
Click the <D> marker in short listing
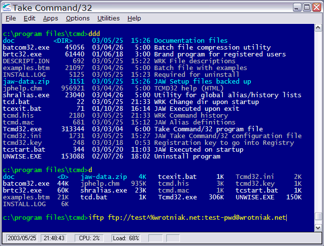point(63,177)
